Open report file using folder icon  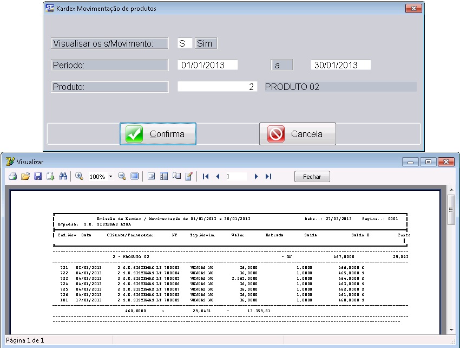tap(25, 177)
